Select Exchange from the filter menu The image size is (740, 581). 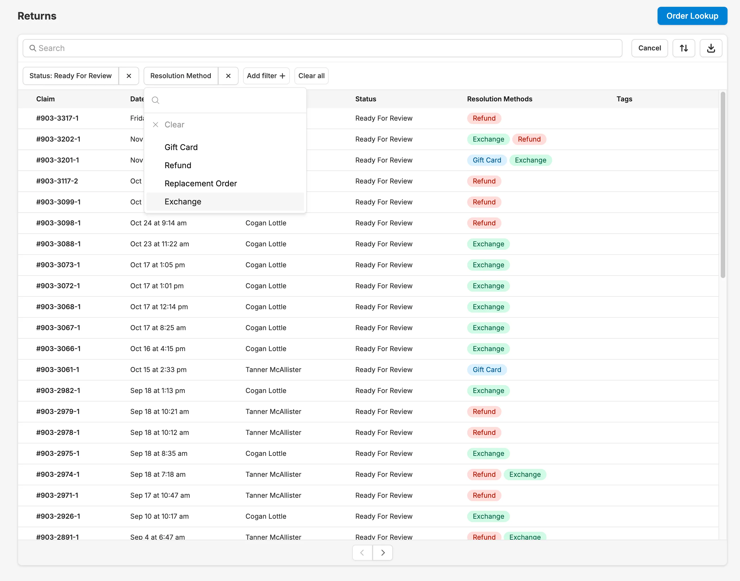tap(183, 201)
